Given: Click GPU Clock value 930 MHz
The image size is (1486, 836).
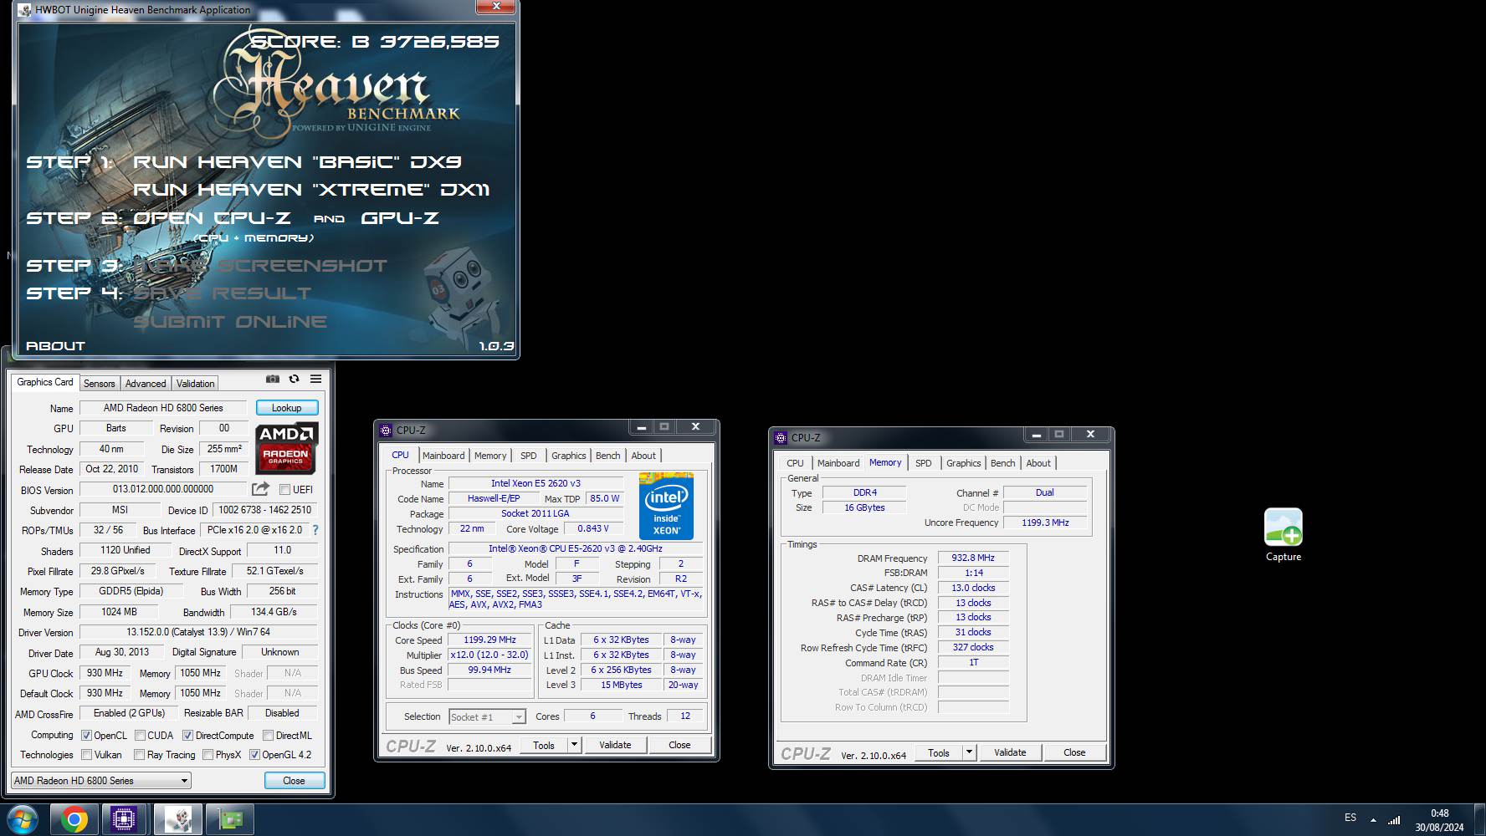Looking at the screenshot, I should tap(105, 673).
